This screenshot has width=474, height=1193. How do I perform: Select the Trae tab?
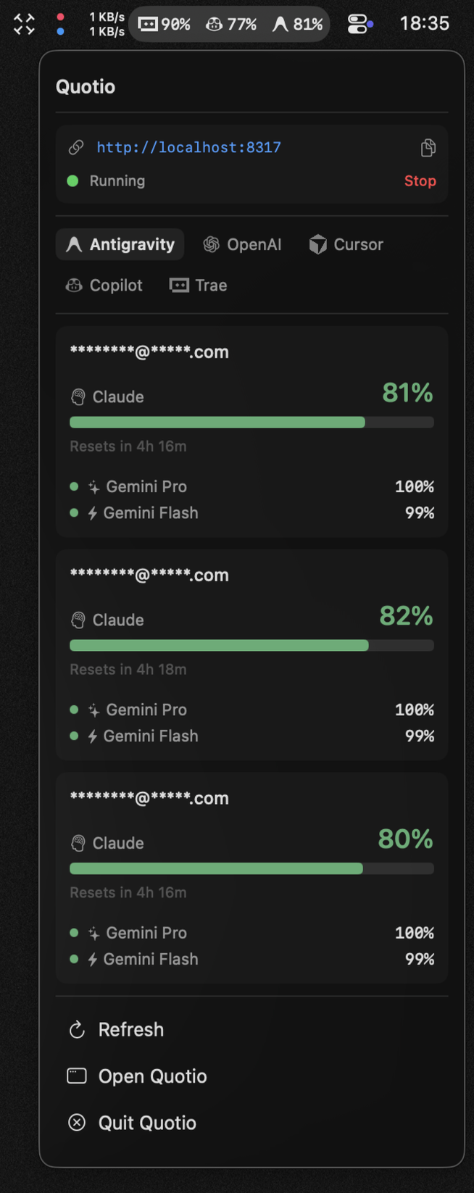click(x=199, y=286)
